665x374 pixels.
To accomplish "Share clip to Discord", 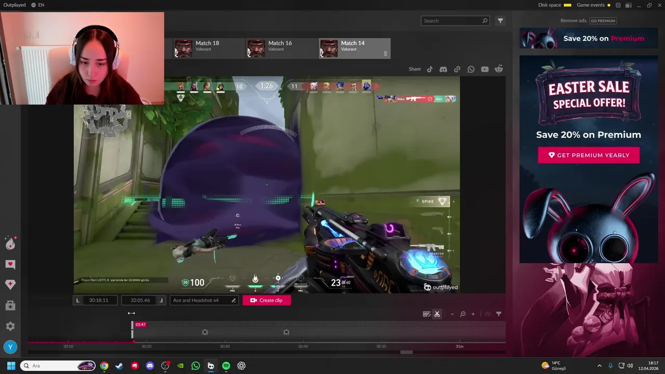I will coord(443,69).
